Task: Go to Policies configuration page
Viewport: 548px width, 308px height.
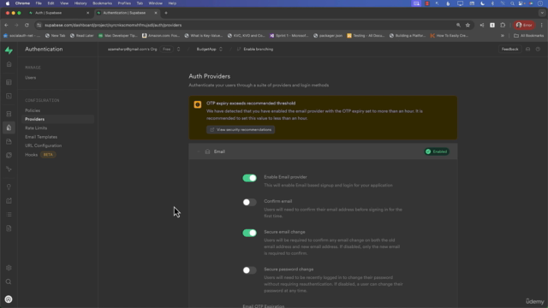Action: pos(33,110)
